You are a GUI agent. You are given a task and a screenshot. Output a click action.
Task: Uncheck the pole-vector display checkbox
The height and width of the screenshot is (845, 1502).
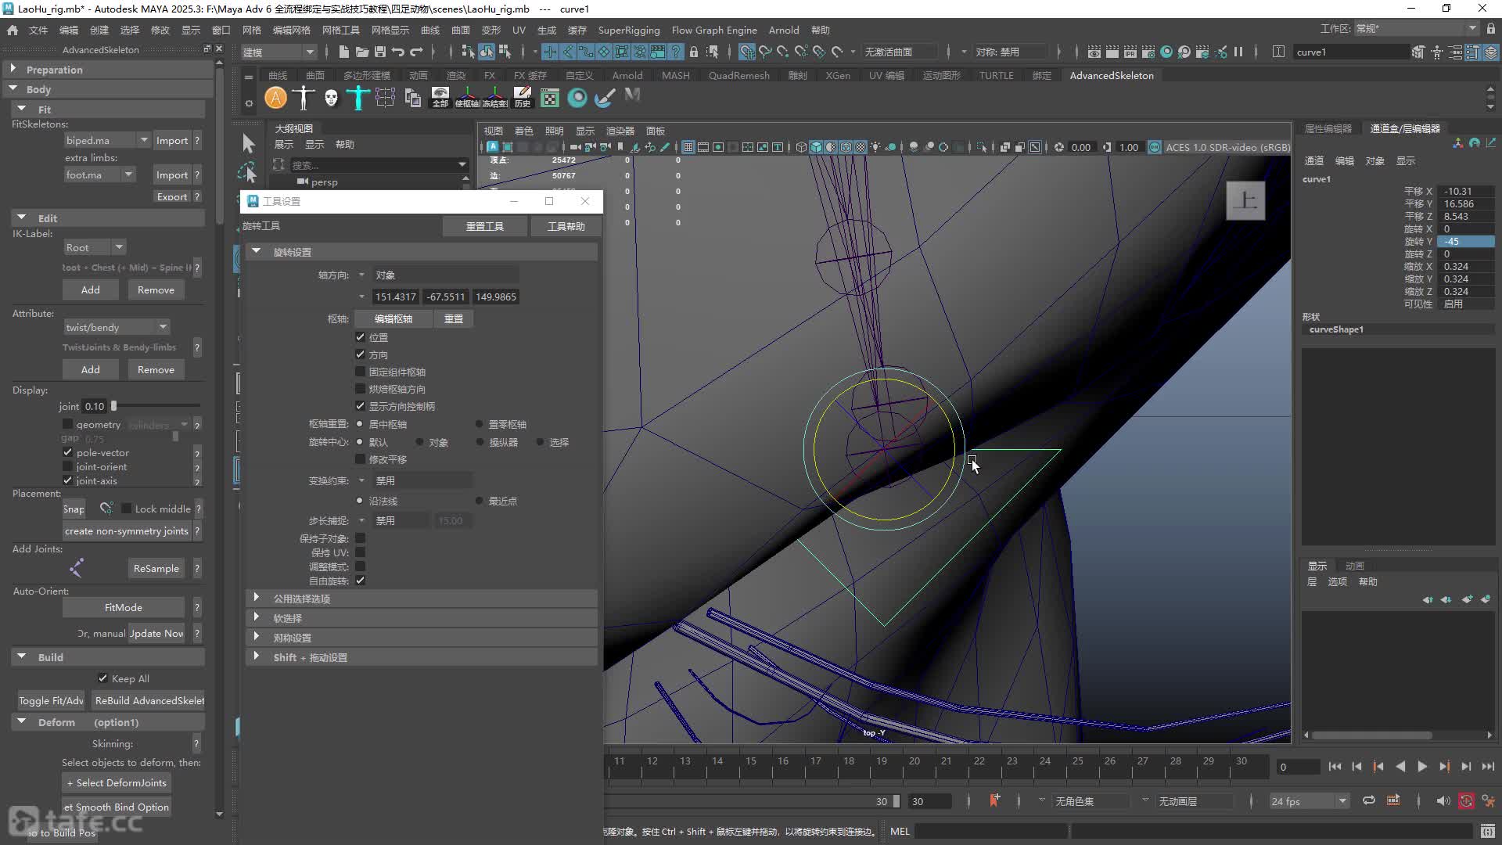[x=68, y=453]
